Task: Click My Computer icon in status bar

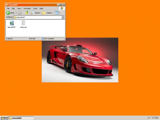Action: coord(43,38)
